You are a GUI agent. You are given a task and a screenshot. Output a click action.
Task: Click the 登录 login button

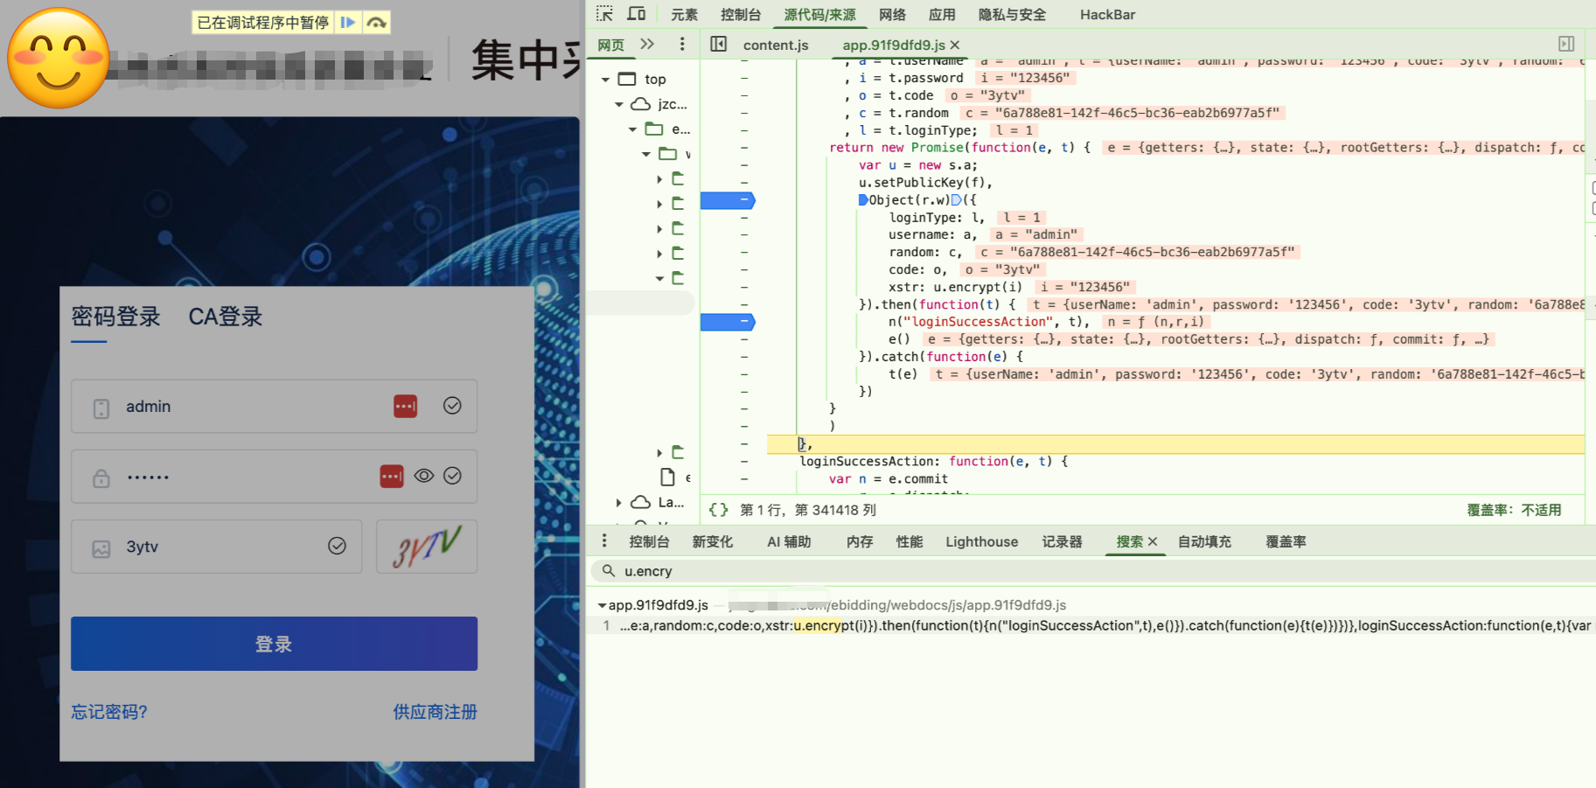(274, 644)
